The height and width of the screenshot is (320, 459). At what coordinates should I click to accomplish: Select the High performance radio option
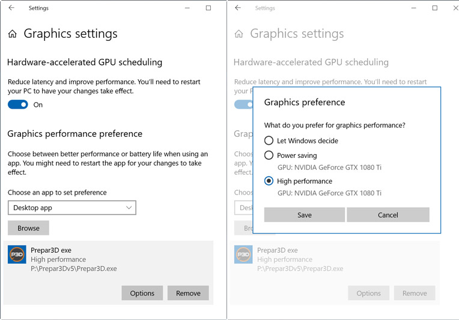click(x=269, y=181)
